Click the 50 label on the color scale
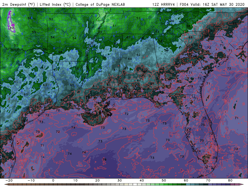Image resolution: width=248 pixels, height=186 pixels. 164,180
